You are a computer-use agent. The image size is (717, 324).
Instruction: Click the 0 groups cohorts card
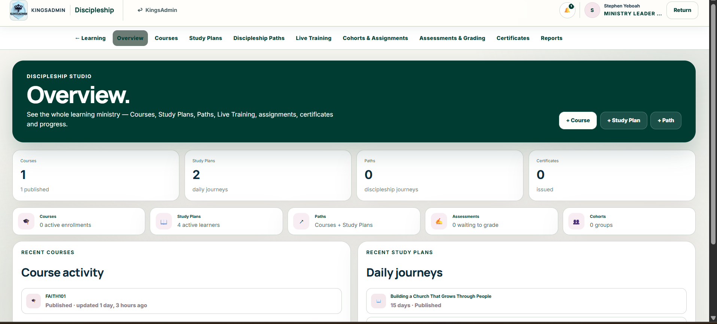point(629,221)
